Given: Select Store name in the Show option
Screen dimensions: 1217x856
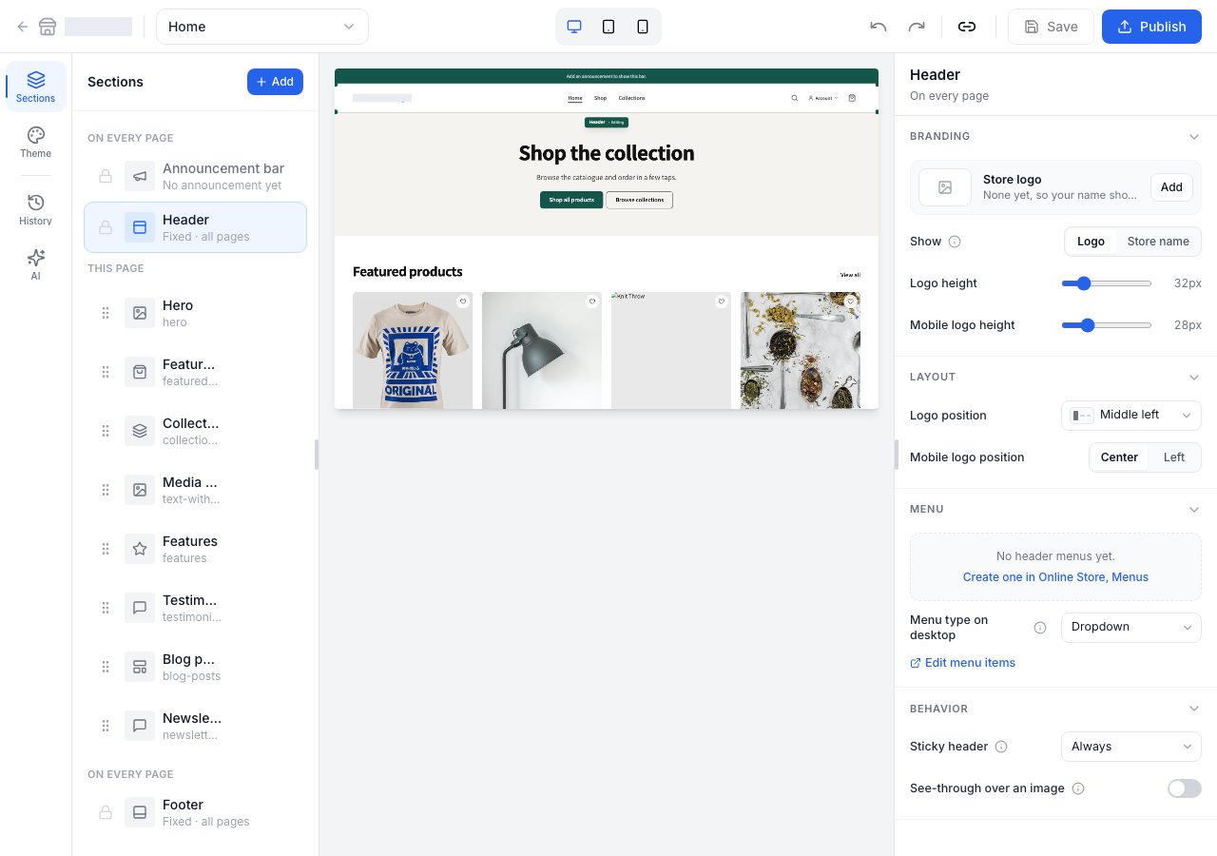Looking at the screenshot, I should coord(1158,242).
